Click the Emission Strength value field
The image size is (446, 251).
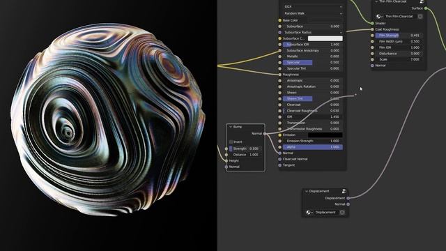pyautogui.click(x=313, y=141)
